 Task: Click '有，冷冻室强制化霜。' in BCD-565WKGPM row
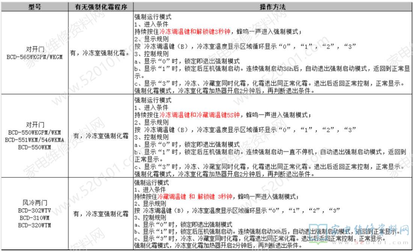click(x=101, y=53)
